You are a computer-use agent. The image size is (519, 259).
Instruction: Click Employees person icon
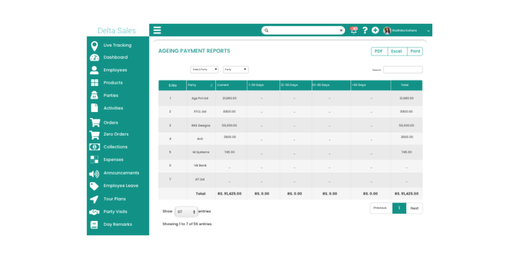point(94,70)
